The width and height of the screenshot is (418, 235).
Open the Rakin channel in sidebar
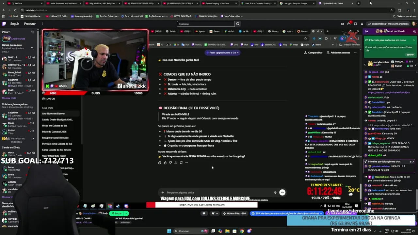pos(18,92)
